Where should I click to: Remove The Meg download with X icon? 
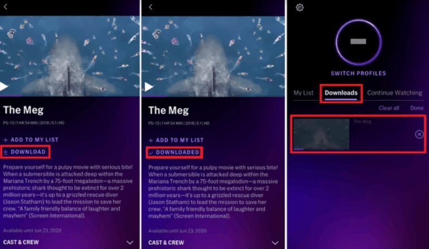[419, 134]
